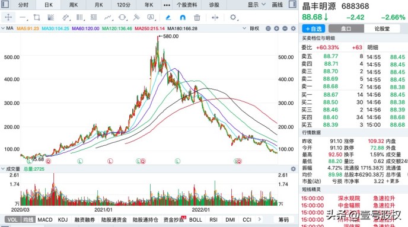The height and width of the screenshot is (227, 408).
Task: Select the 盘口 order book tab
Action: [346, 28]
